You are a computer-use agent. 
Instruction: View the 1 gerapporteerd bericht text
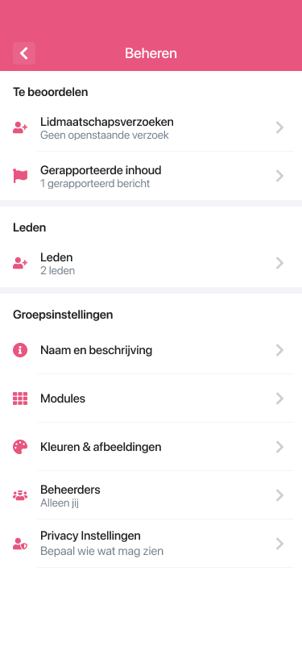[95, 183]
